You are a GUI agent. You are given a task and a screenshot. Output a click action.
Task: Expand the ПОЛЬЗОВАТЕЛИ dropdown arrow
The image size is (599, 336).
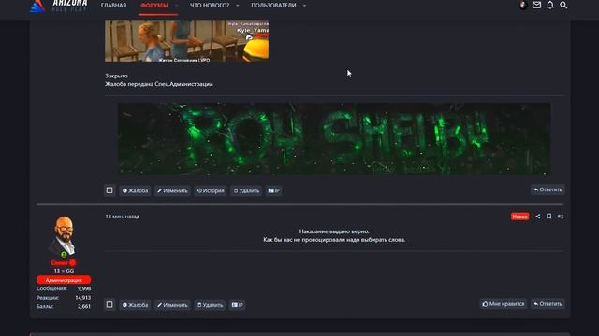[304, 6]
